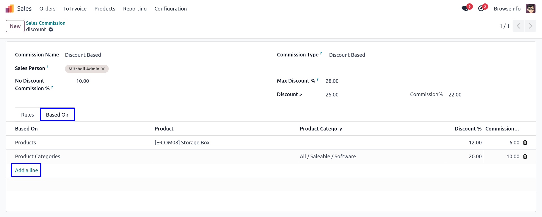Follow the Sales Commission breadcrumb link
This screenshot has width=542, height=217.
pyautogui.click(x=46, y=23)
